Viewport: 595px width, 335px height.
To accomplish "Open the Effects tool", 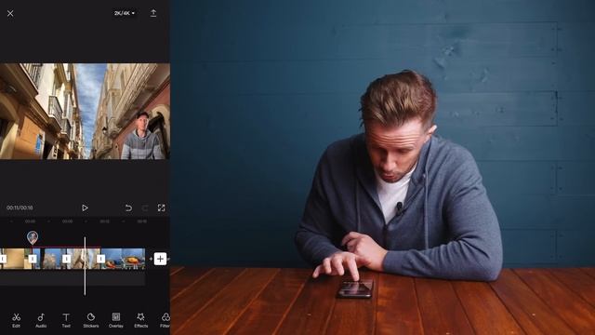I will pos(140,320).
